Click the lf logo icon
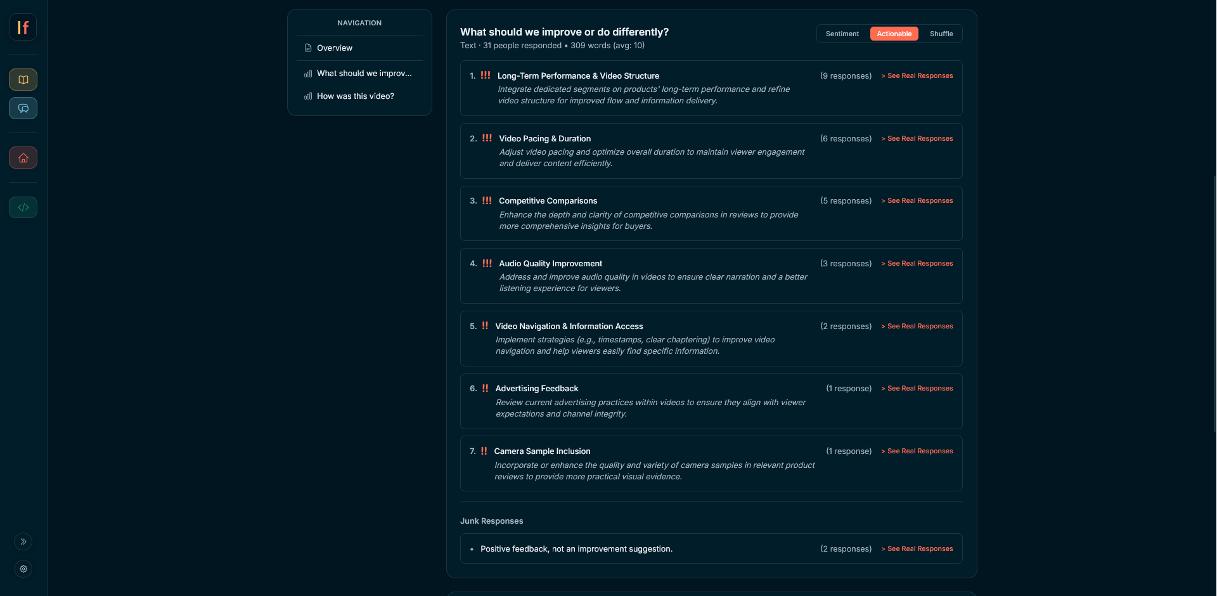 [x=23, y=27]
